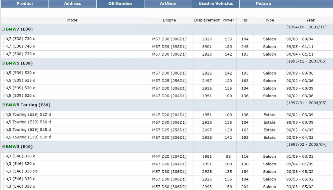Click date range (1998/02 - 2005/04)
The height and width of the screenshot is (190, 333).
306,144
